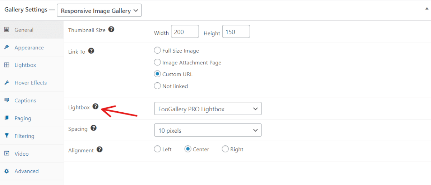Click the Thumbnail Size help icon
The height and width of the screenshot is (185, 431).
pos(111,29)
